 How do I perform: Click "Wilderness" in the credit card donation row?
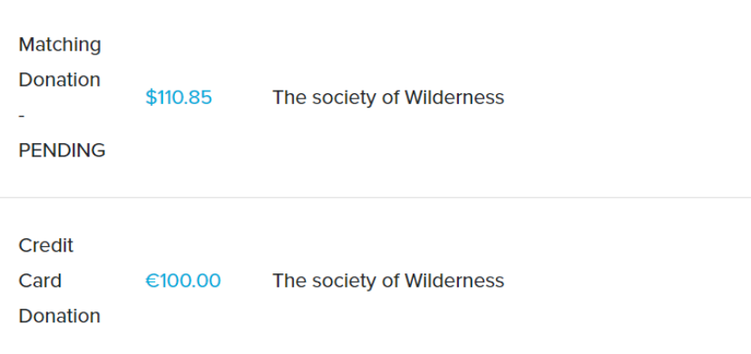click(454, 281)
